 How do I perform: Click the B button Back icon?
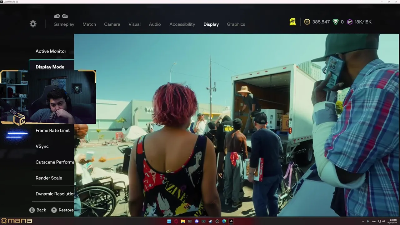(32, 210)
